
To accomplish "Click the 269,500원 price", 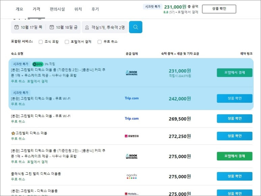I will [x=180, y=119].
